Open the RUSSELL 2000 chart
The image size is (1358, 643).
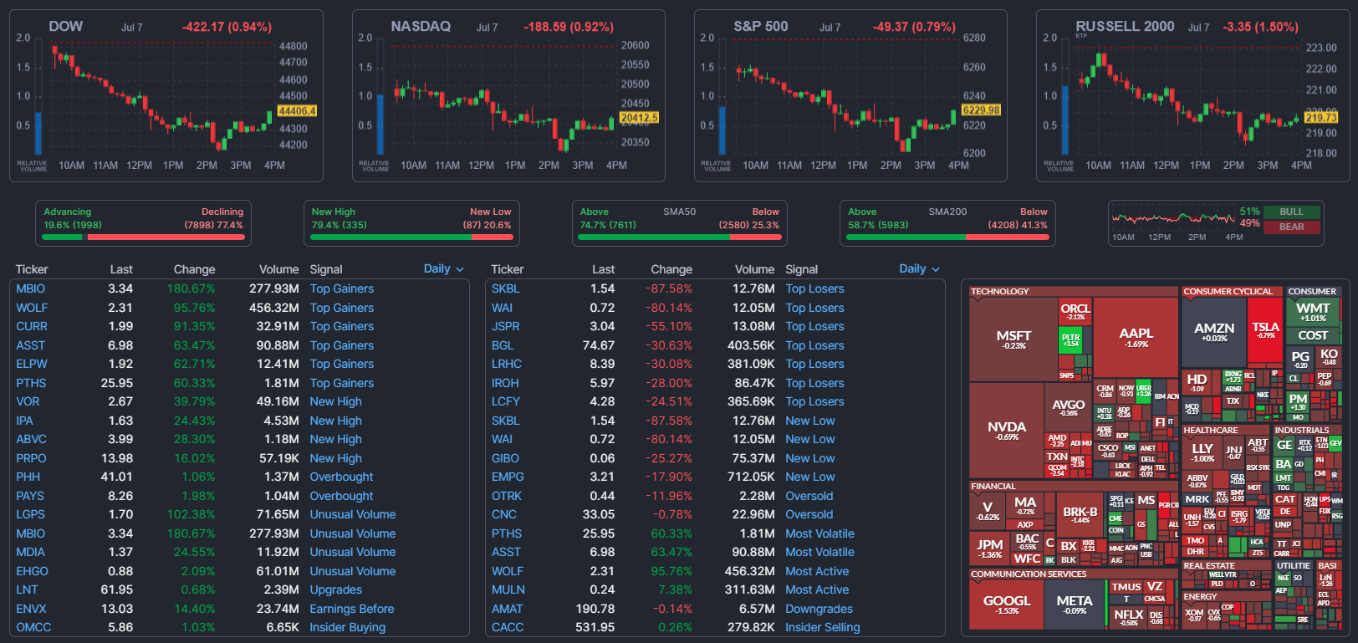pyautogui.click(x=1192, y=95)
